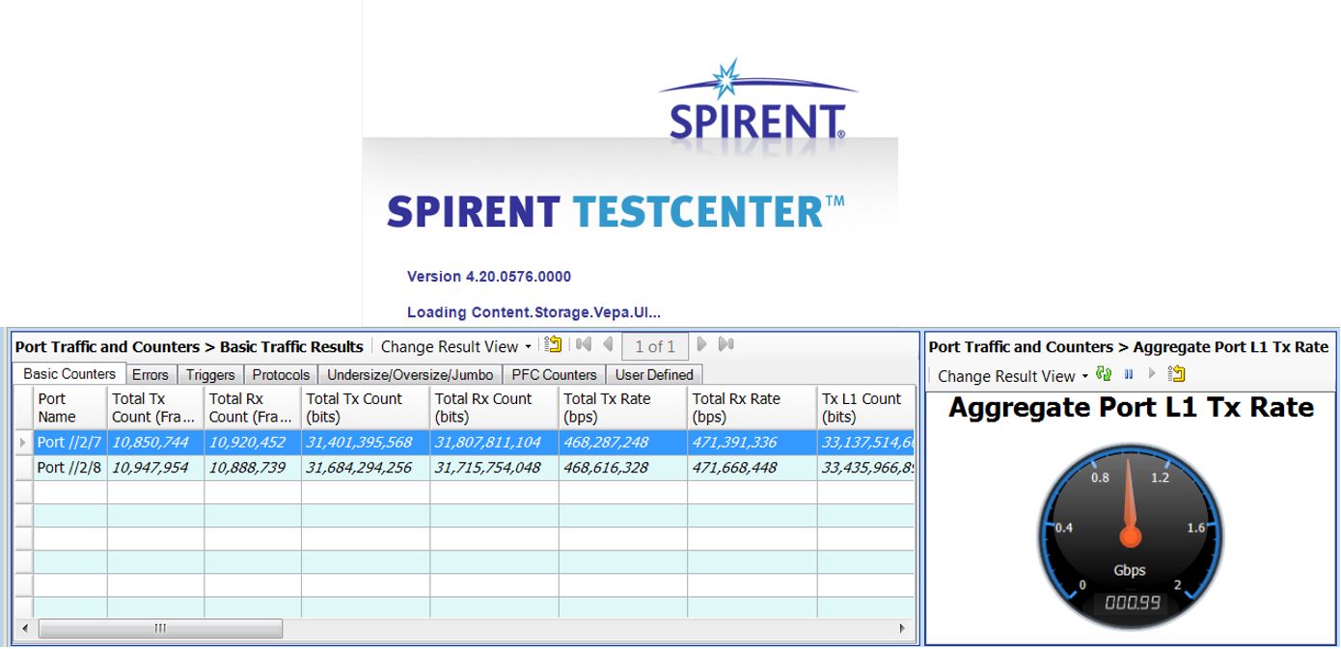Click the '1 of 1' page number field

click(655, 346)
